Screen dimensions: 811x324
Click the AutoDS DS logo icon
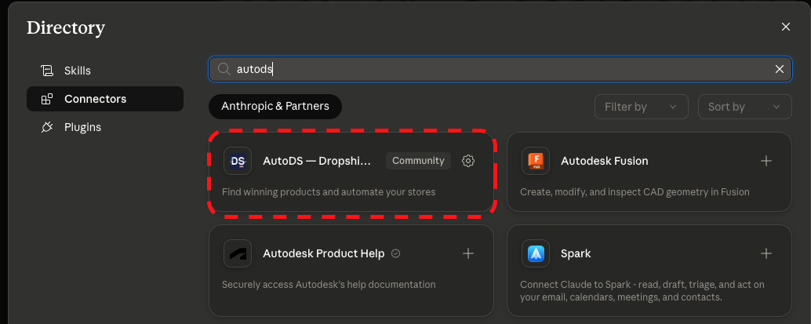coord(238,161)
